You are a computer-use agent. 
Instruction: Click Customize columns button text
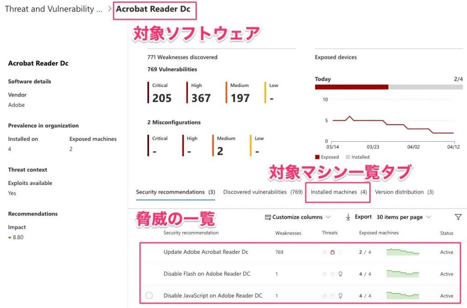297,217
